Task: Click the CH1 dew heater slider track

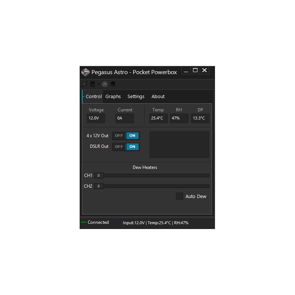Action: [155, 176]
